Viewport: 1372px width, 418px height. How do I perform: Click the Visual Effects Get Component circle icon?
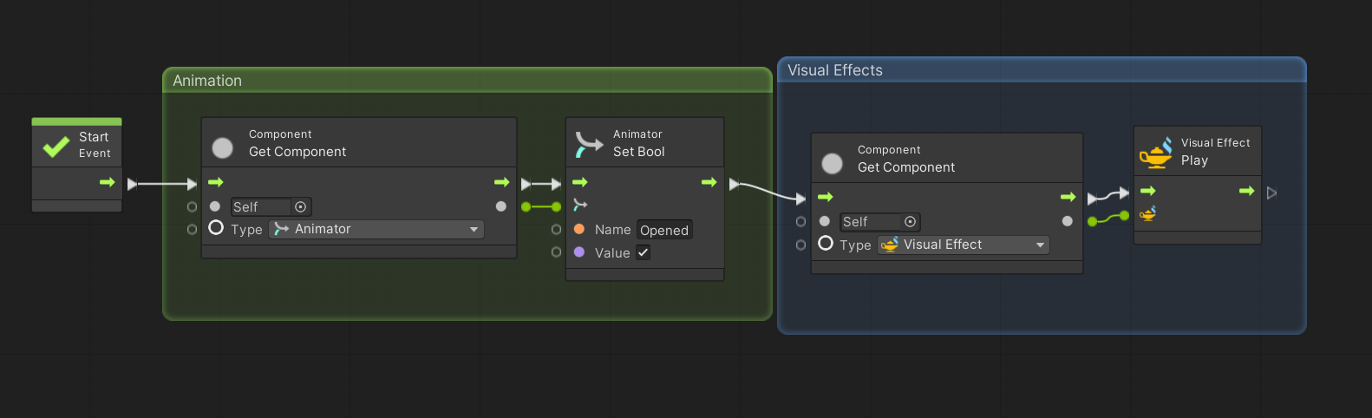coord(832,164)
